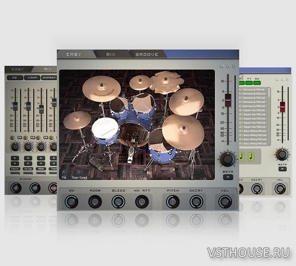Screen dimensions: 296x266
Task: Toggle the Dupe Guard option on the drum kit view
Action: point(79,178)
